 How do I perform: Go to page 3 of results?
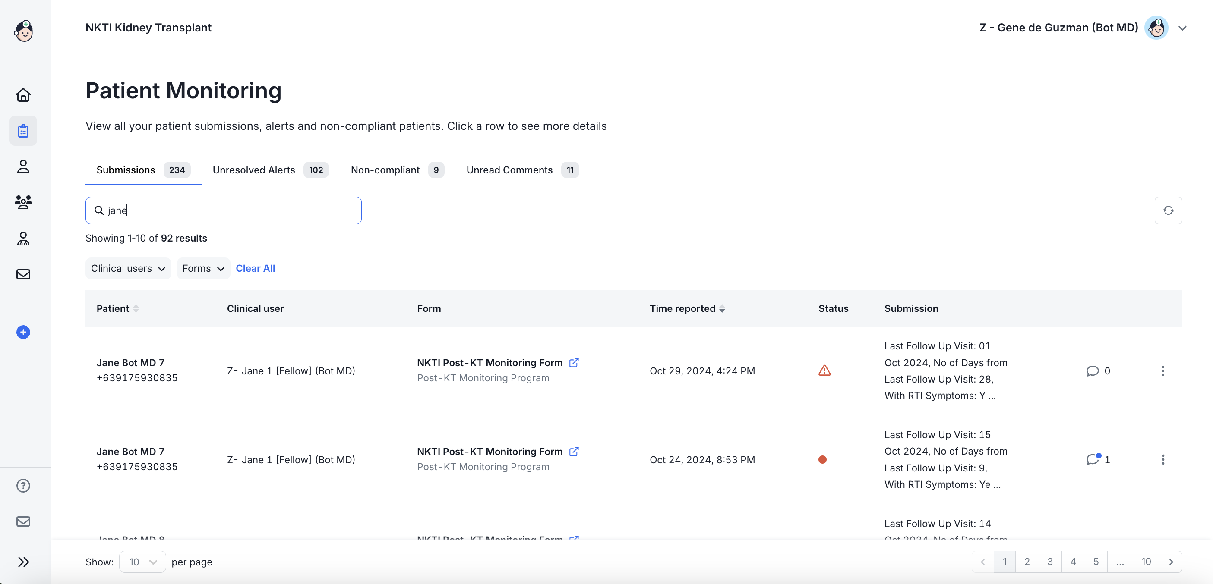[x=1049, y=562]
